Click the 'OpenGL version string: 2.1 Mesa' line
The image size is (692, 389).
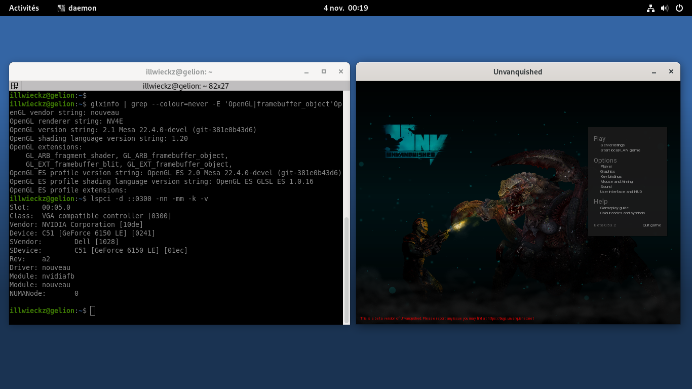pyautogui.click(x=133, y=130)
